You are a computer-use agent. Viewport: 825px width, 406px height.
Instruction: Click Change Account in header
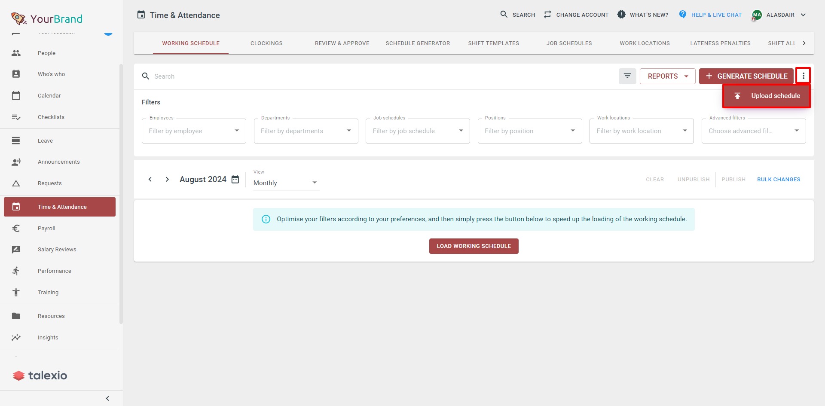click(x=576, y=15)
